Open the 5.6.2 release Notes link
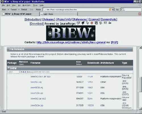142x114 pixels. pos(30,72)
